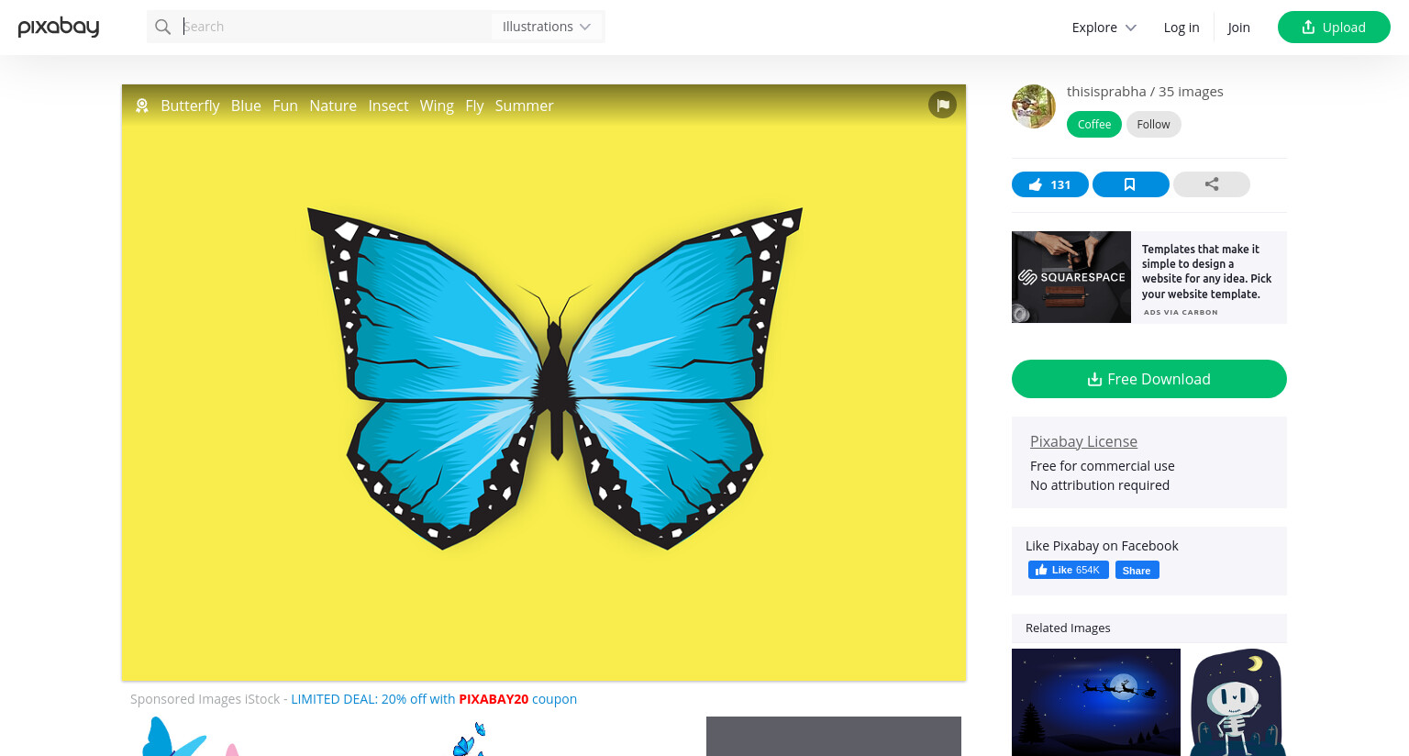Open the share options icon
The image size is (1409, 756).
tap(1211, 184)
